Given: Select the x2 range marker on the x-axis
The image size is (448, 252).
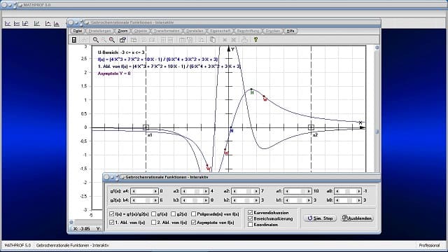Looking at the screenshot, I should point(311,127).
